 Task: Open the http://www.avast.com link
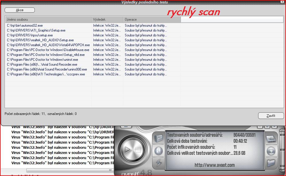pos(214,165)
